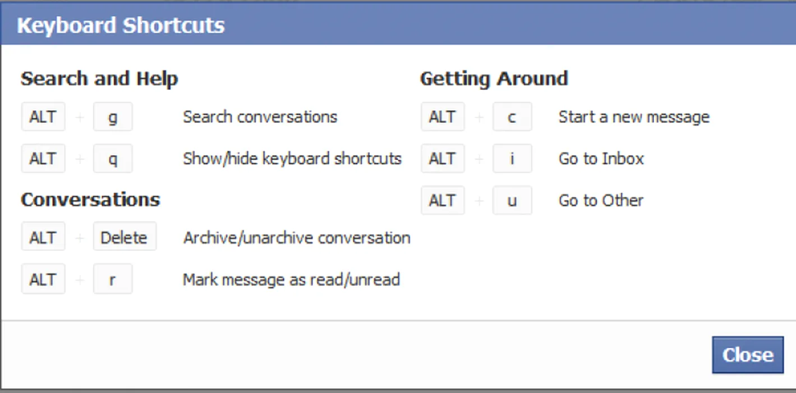Select the Show/hide keyboard shortcuts text
This screenshot has height=393, width=796.
pyautogui.click(x=292, y=159)
